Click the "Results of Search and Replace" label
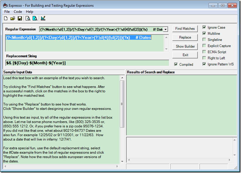The image size is (241, 173). pyautogui.click(x=151, y=72)
